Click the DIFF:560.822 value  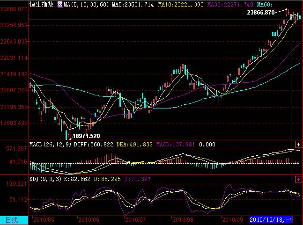(94, 145)
